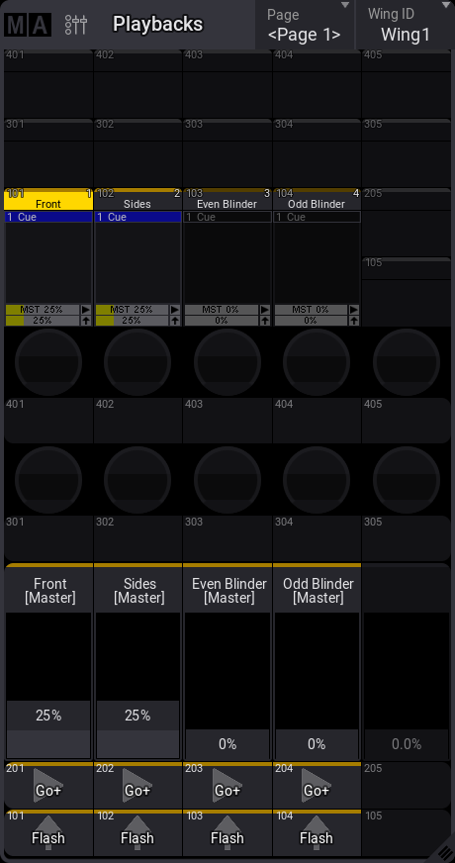Select the Even Blinder executor header 103
Screen dimensions: 455x863
click(227, 199)
